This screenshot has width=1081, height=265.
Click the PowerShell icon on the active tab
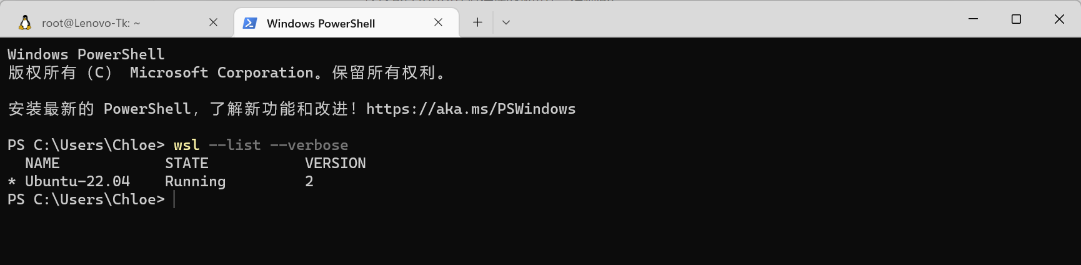coord(250,23)
